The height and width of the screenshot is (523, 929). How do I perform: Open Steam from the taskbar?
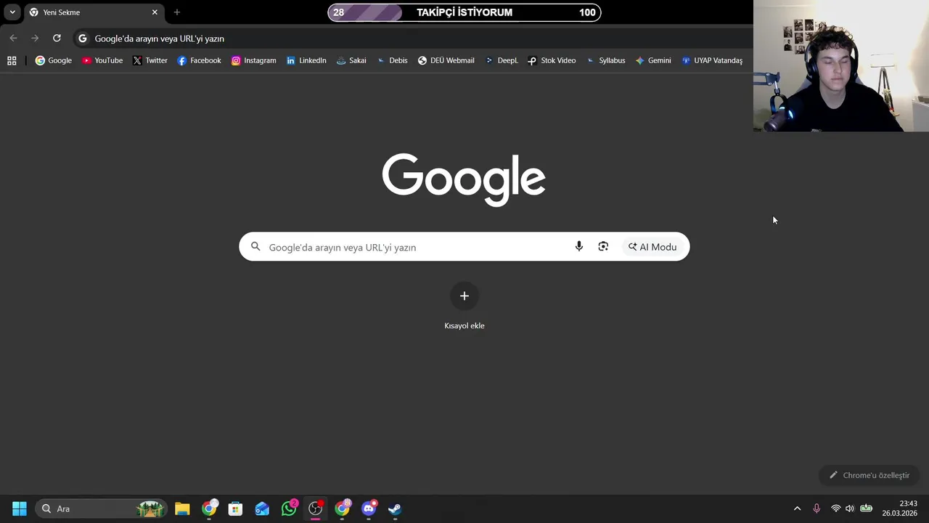point(395,508)
